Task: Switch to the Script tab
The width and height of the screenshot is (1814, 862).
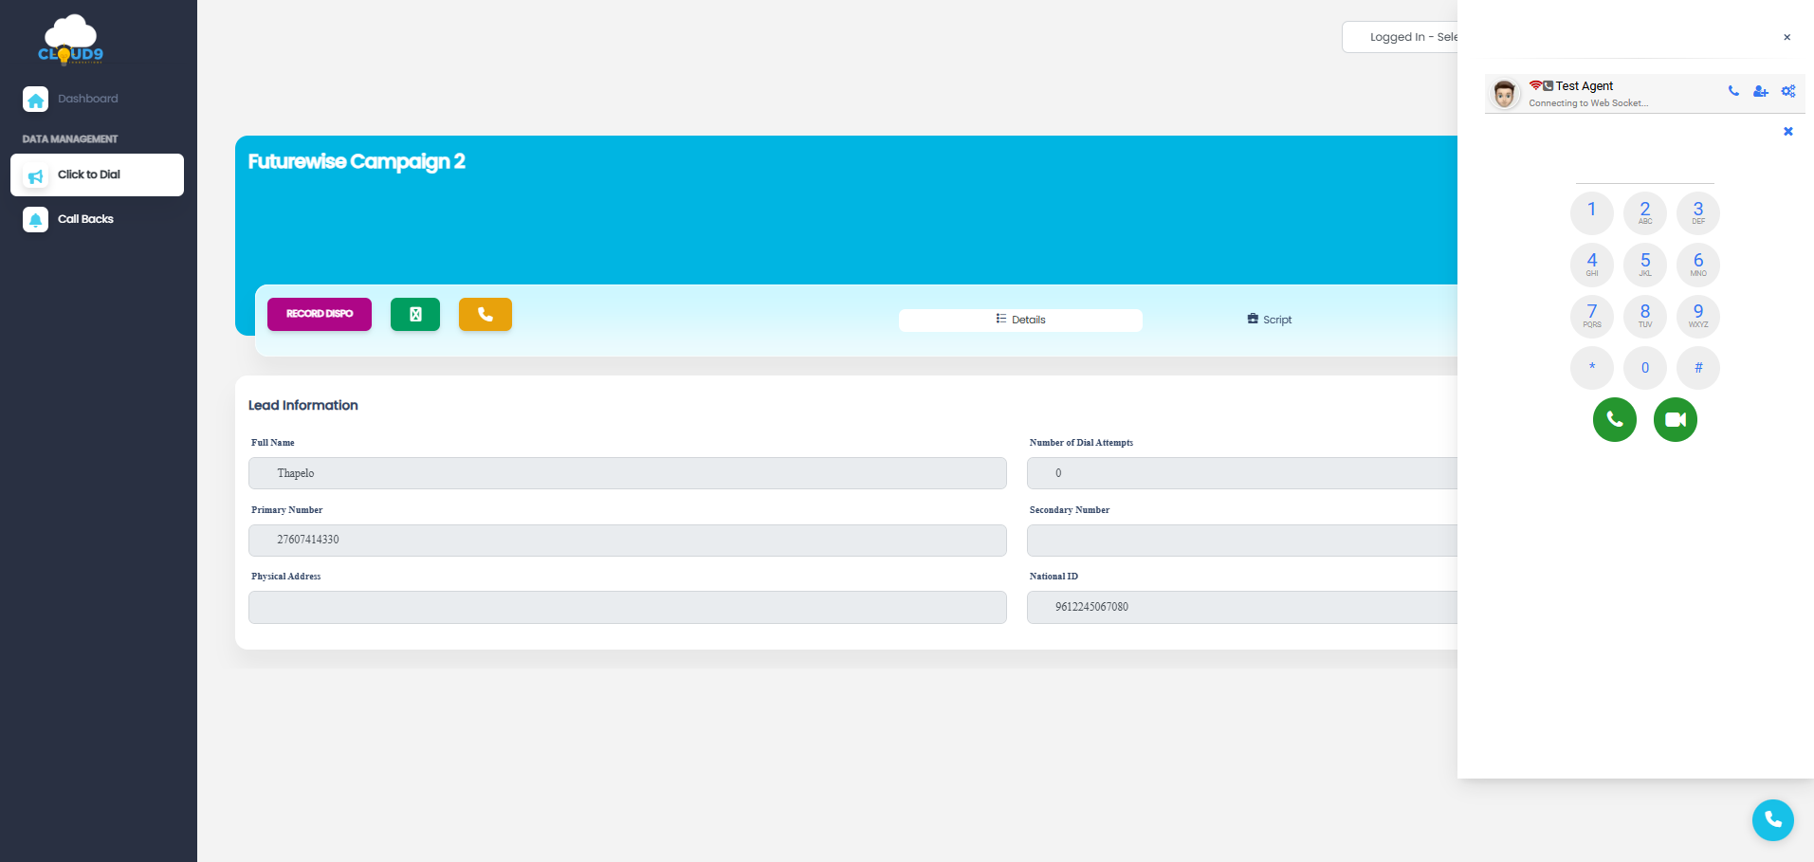Action: tap(1270, 320)
